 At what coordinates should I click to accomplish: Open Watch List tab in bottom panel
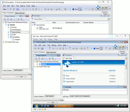coord(78,96)
